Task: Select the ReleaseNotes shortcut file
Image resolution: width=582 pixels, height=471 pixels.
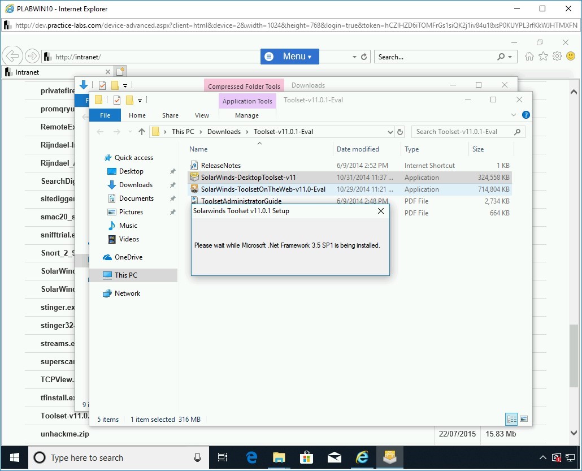Action: [220, 166]
